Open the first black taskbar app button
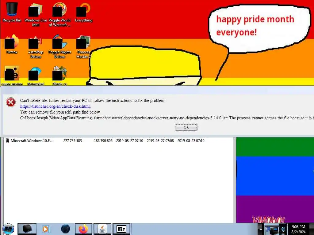This screenshot has width=314, height=235. coord(27,229)
